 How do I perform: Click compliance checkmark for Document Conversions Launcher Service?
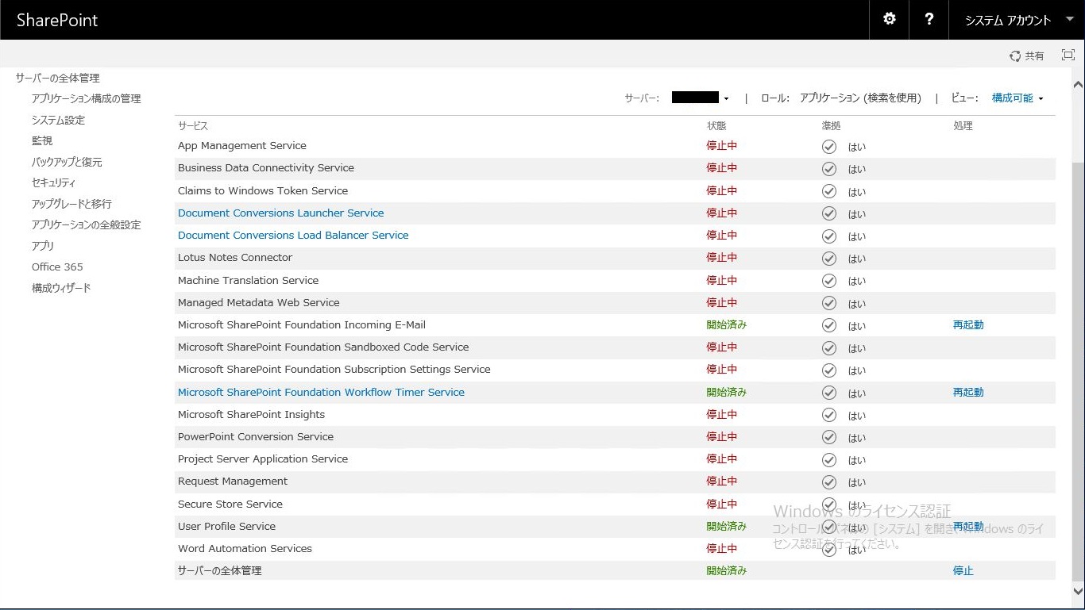click(829, 213)
